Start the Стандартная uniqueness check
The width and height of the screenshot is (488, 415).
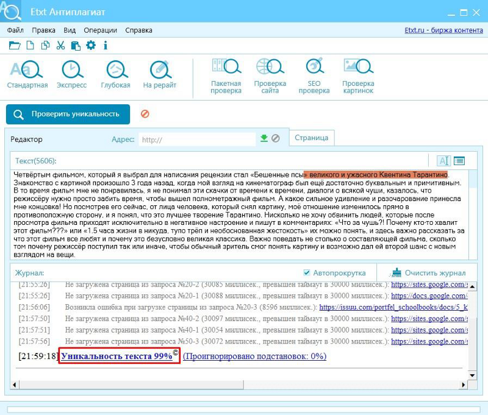[x=27, y=74]
